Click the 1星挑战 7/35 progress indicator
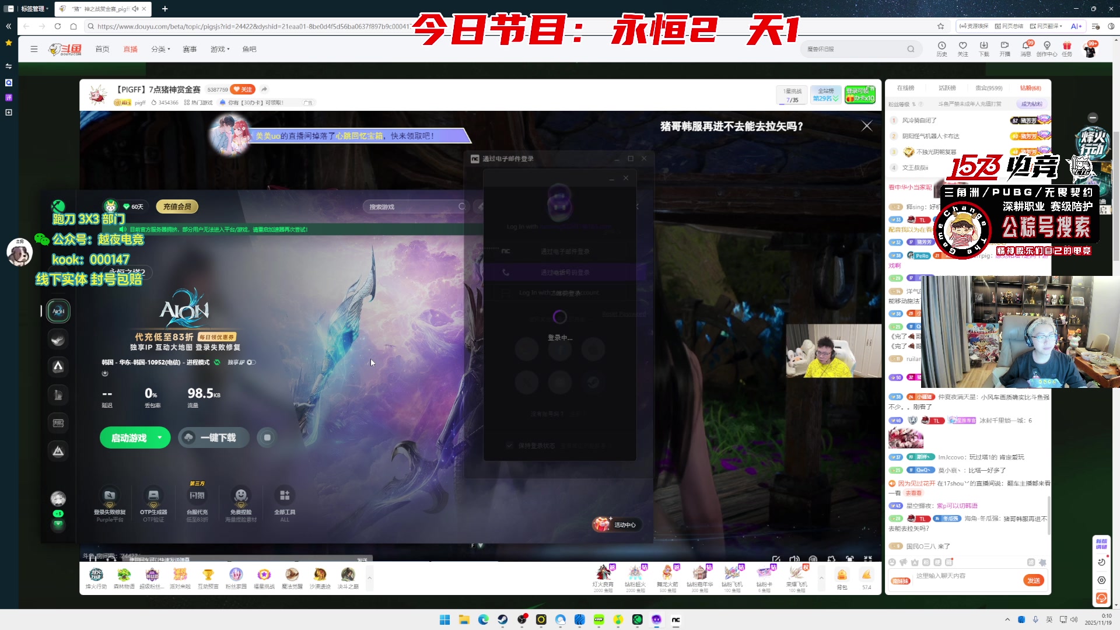This screenshot has height=630, width=1120. (792, 94)
